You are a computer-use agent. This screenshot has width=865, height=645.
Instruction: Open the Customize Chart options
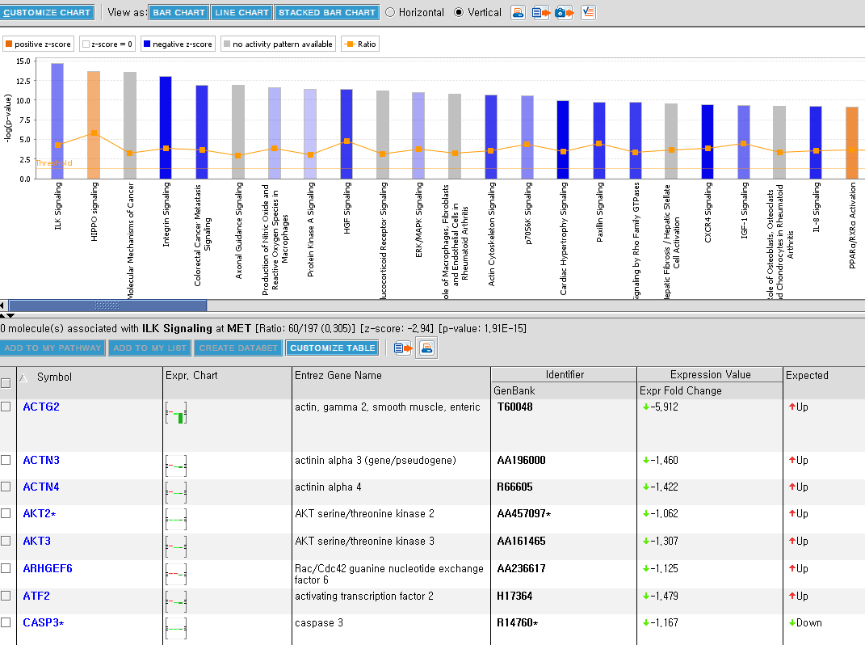(47, 13)
